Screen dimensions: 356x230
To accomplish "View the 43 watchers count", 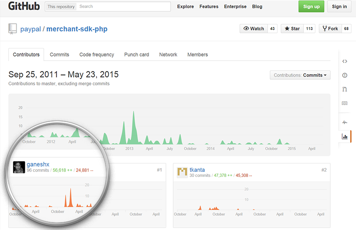I will [x=272, y=28].
